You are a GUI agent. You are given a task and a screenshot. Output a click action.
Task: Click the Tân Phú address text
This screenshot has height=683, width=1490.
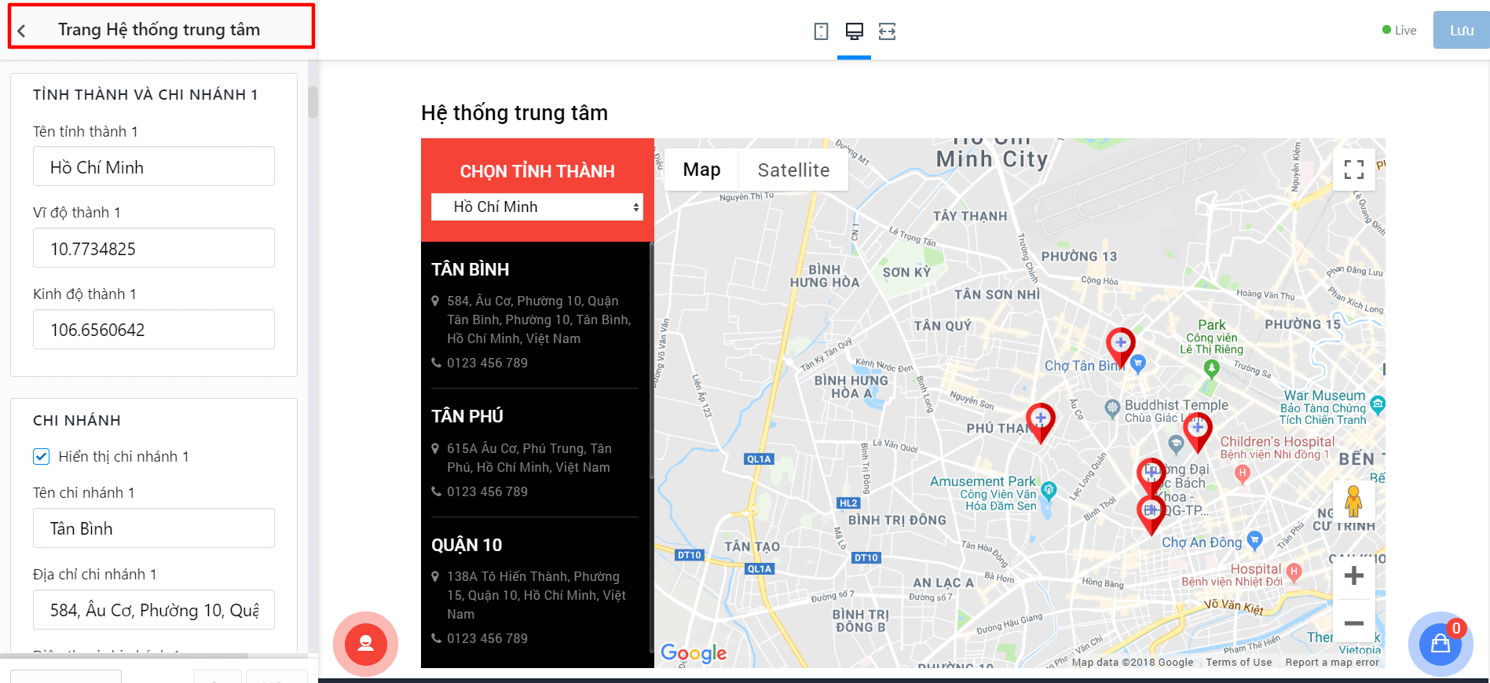click(x=529, y=458)
